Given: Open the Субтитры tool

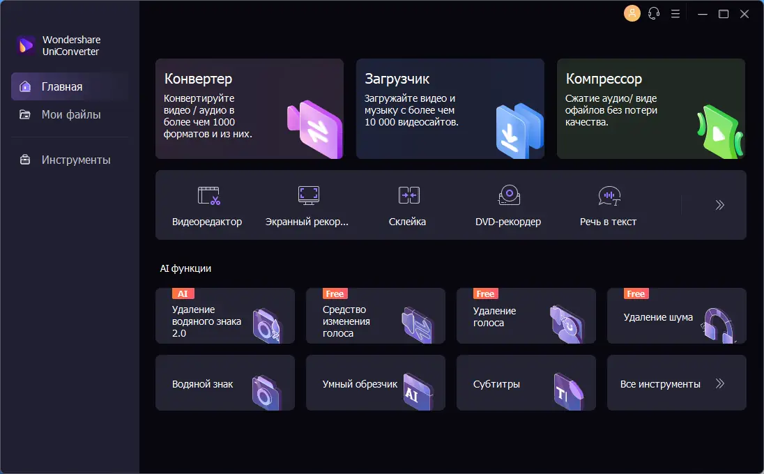Looking at the screenshot, I should pyautogui.click(x=526, y=383).
